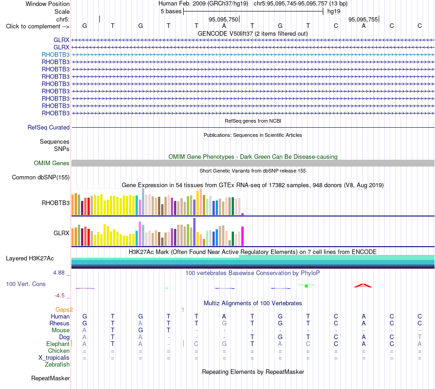Screen dimensions: 435x389
Task: Click the GLRX expression chart label
Action: (x=61, y=233)
